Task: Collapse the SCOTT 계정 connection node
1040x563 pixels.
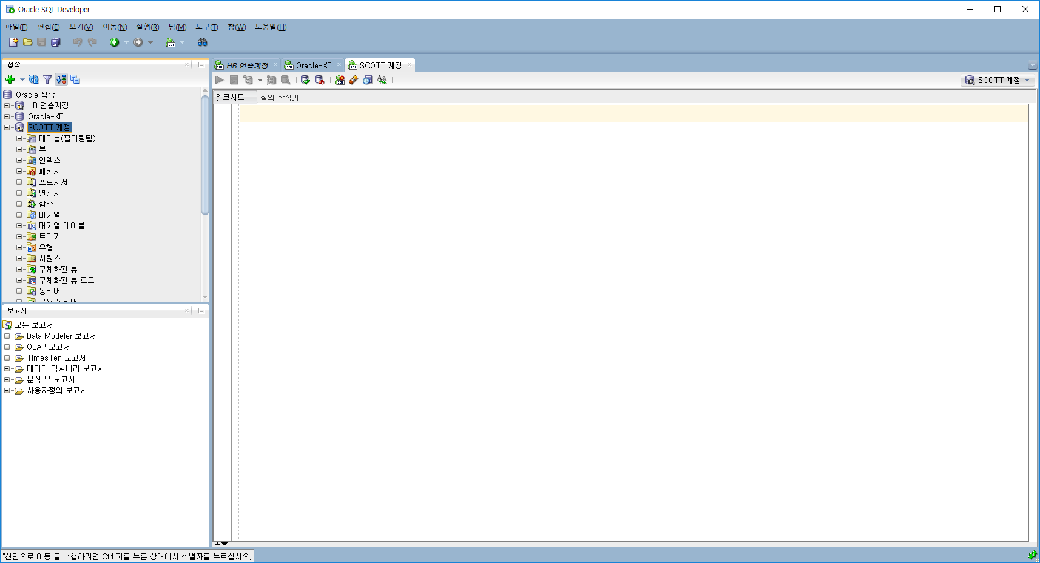Action: (x=7, y=127)
